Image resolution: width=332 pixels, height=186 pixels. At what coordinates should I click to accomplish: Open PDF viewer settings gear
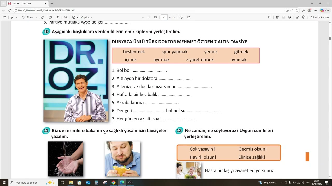[x=304, y=17]
